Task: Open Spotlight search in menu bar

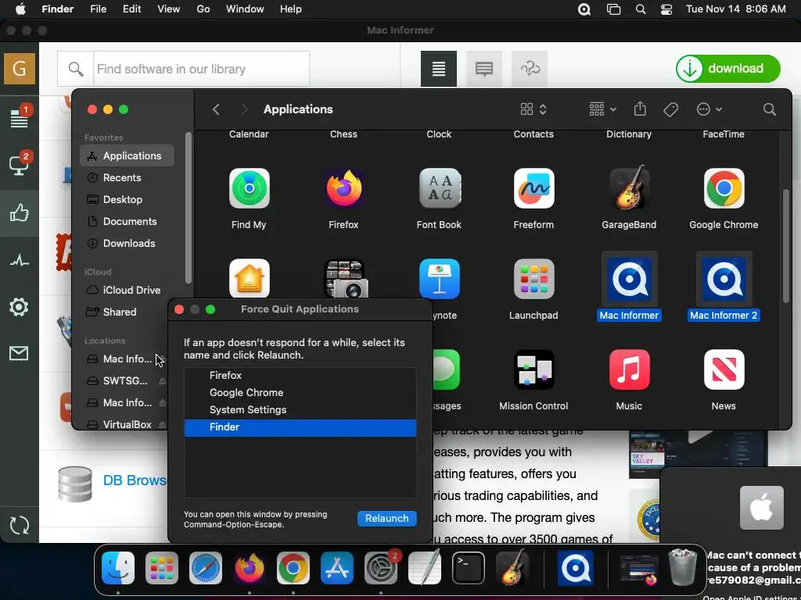Action: click(640, 9)
